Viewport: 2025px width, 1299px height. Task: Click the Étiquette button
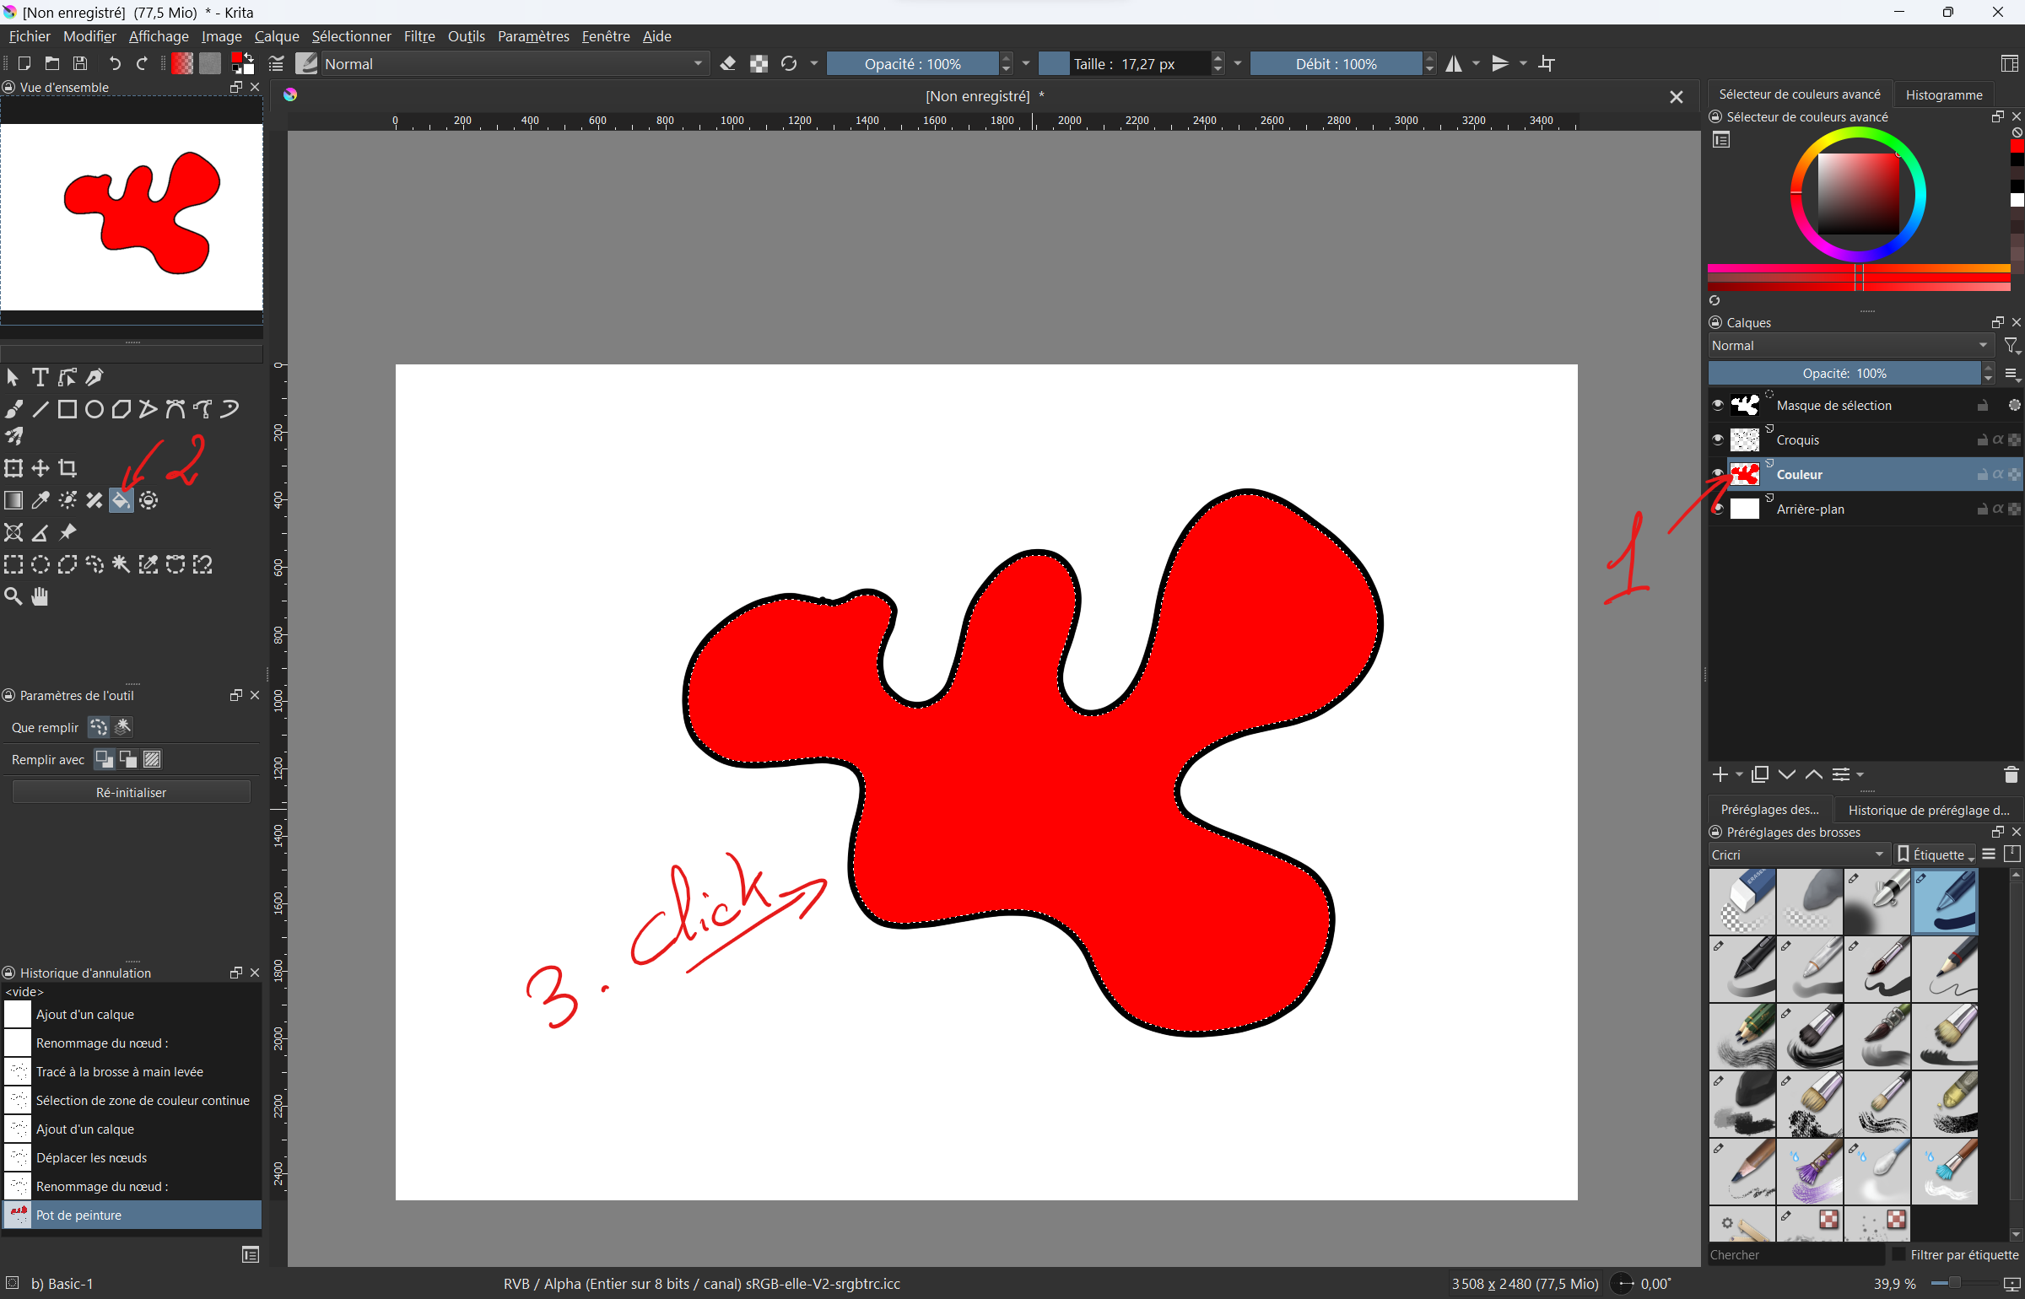[x=1935, y=854]
